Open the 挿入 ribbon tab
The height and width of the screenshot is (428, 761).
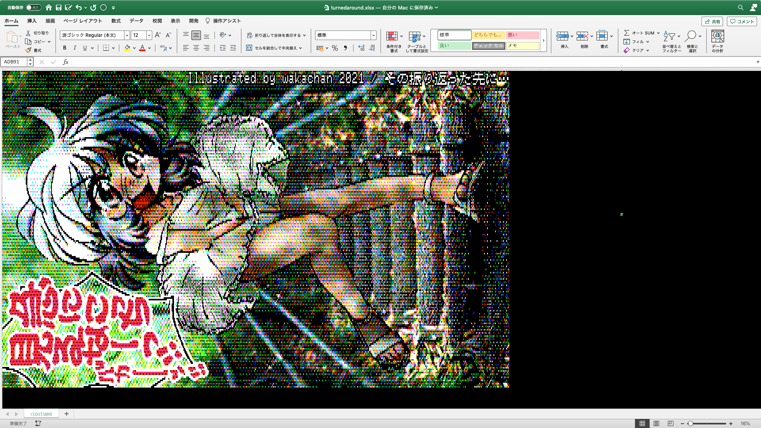[32, 21]
